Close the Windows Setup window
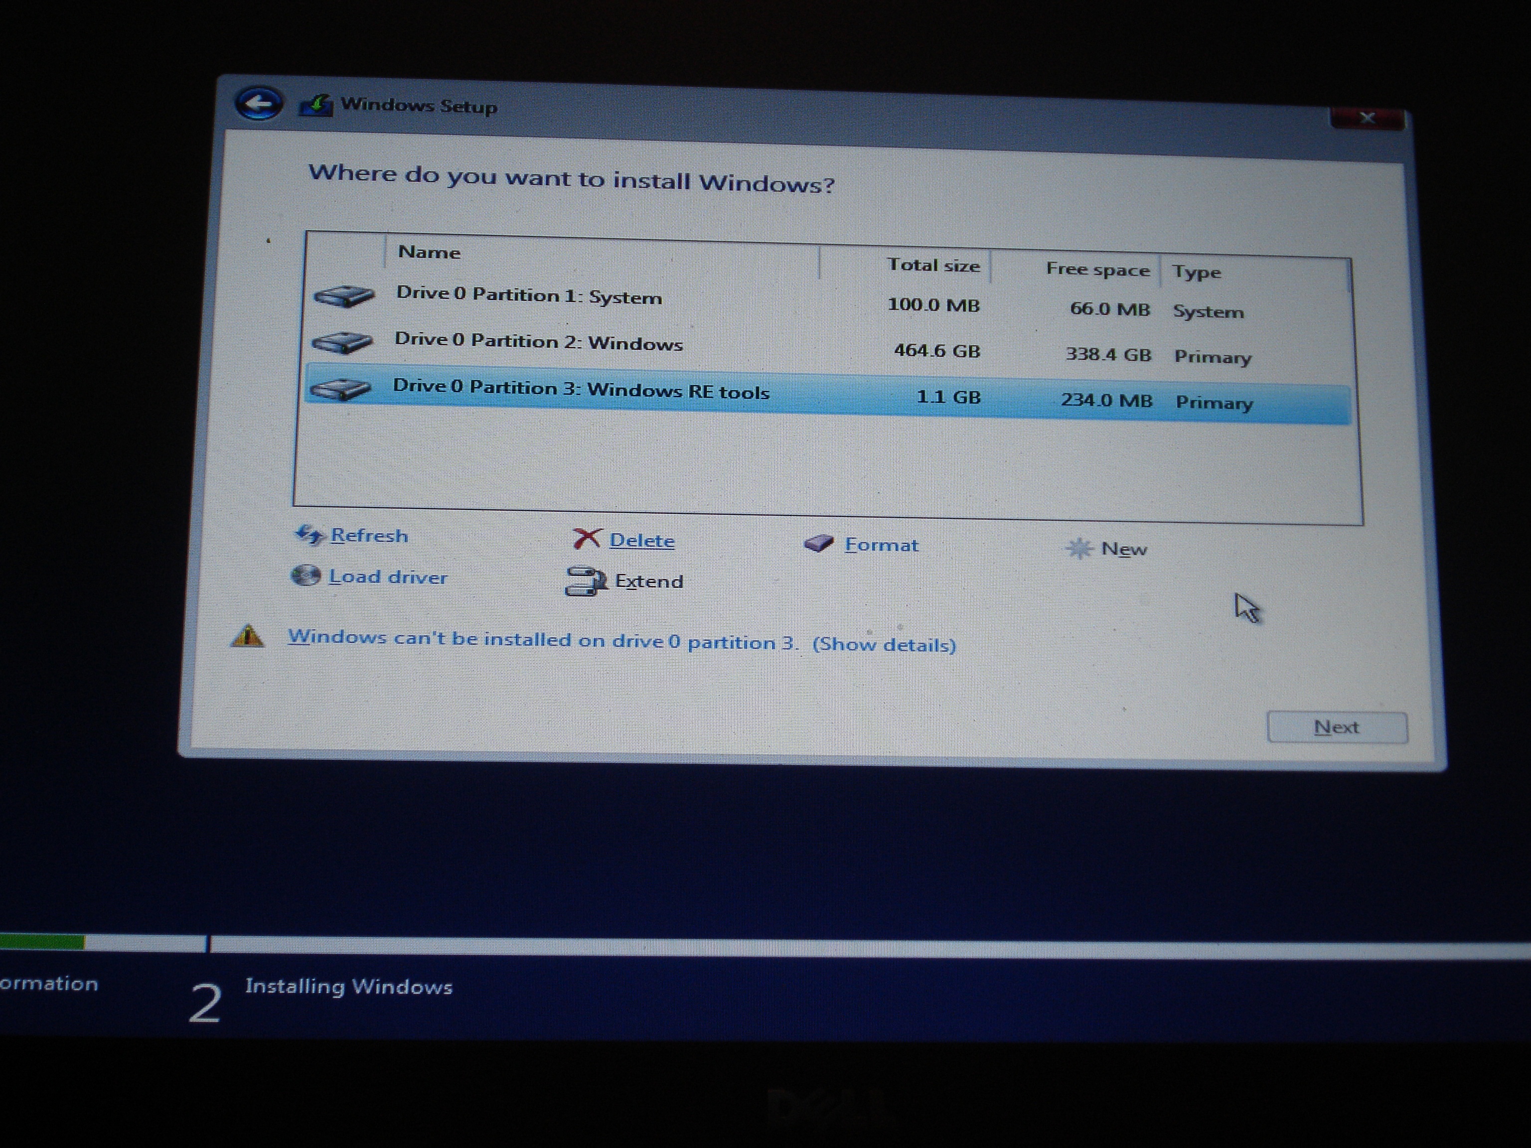The image size is (1531, 1148). pos(1367,118)
